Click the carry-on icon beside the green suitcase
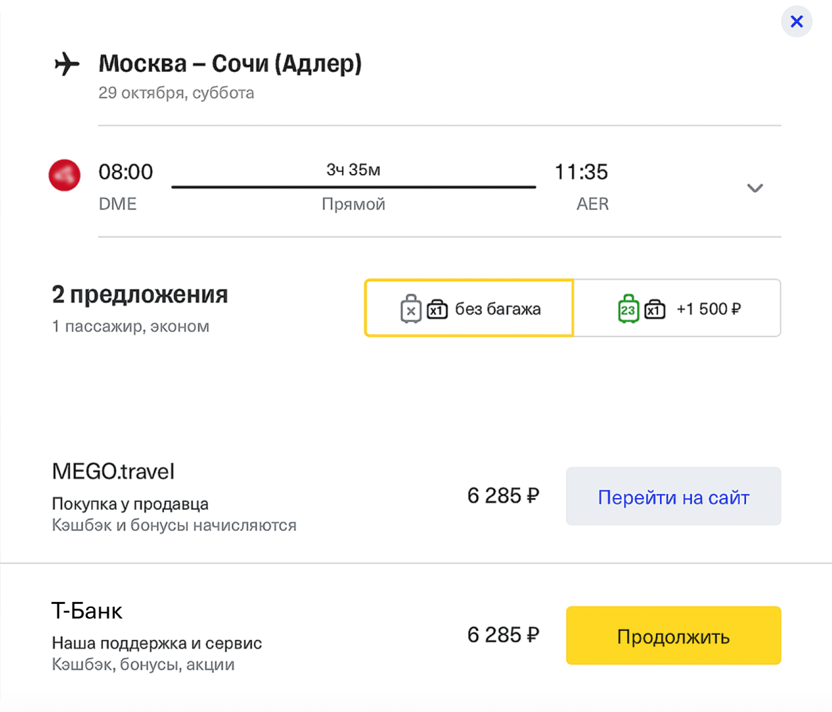Viewport: 832px width, 712px height. point(655,309)
